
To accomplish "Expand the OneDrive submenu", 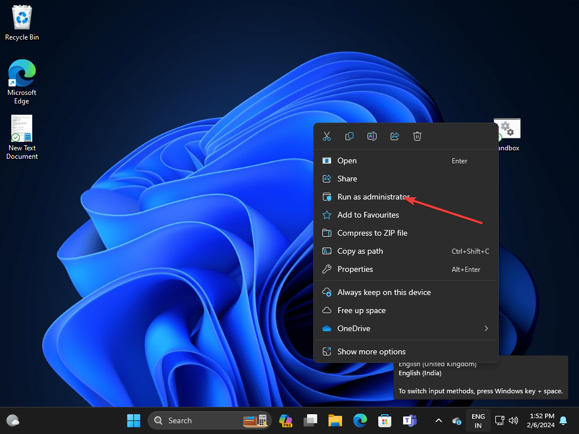I will tap(406, 328).
